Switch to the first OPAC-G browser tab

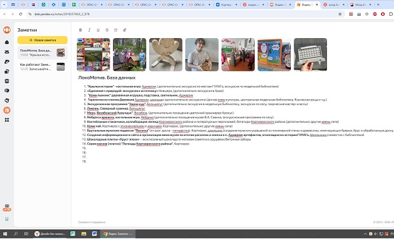(92, 5)
